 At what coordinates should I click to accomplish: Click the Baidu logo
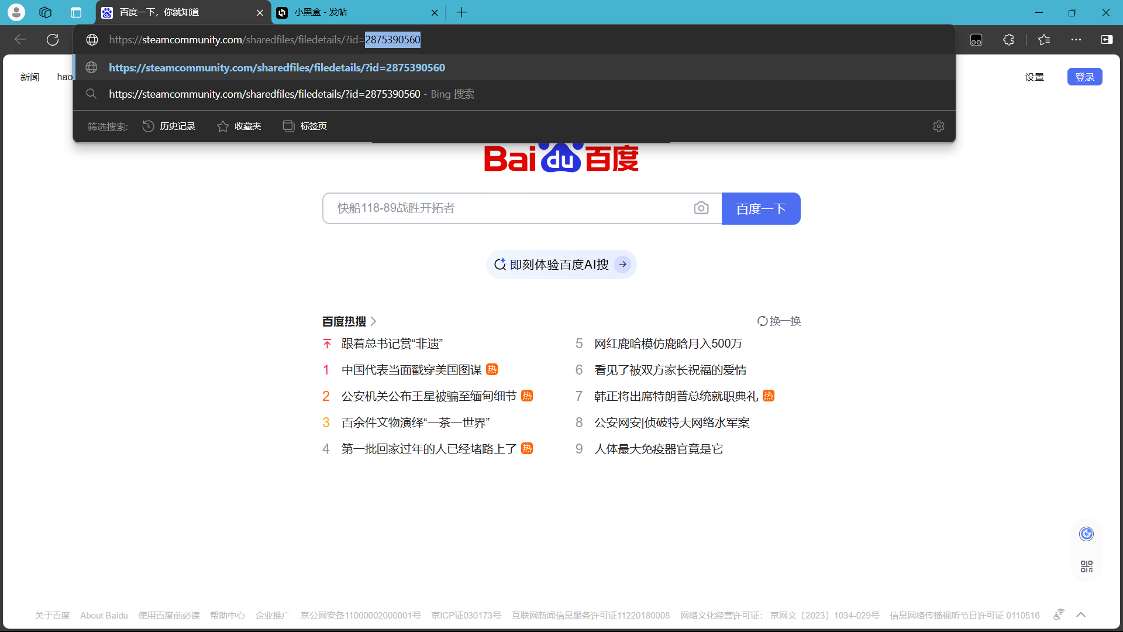coord(561,157)
